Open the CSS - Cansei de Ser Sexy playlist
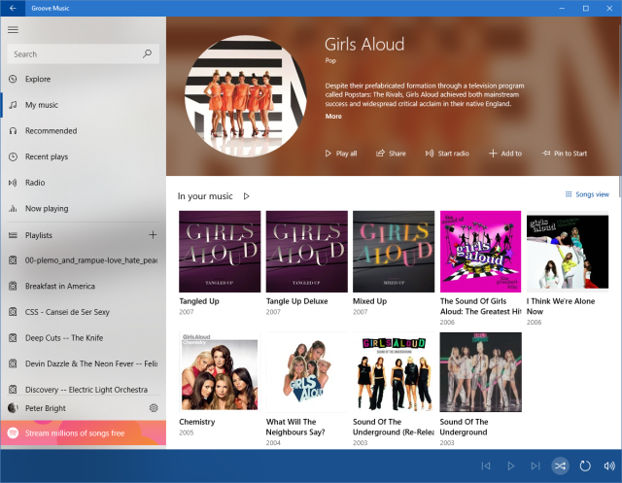Image resolution: width=622 pixels, height=483 pixels. [84, 312]
